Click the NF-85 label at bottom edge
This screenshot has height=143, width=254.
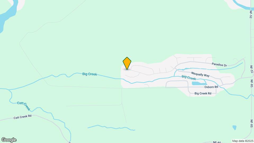217,142
